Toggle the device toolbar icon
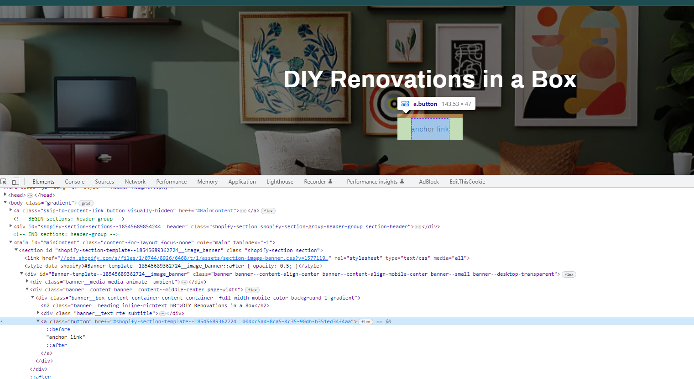The image size is (694, 379). 16,181
